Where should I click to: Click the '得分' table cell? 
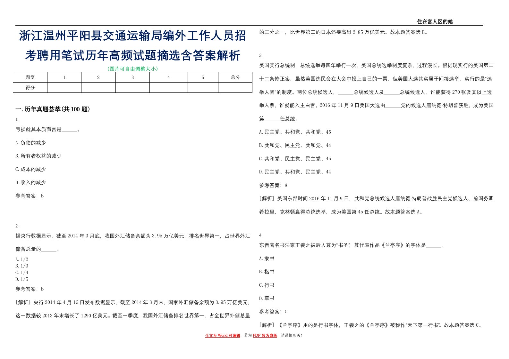click(30, 88)
